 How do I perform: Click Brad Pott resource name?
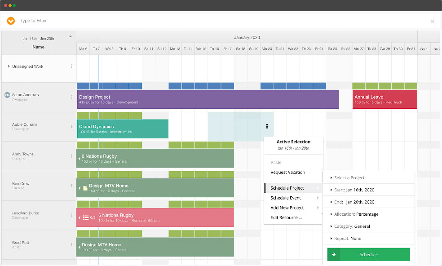(x=21, y=243)
